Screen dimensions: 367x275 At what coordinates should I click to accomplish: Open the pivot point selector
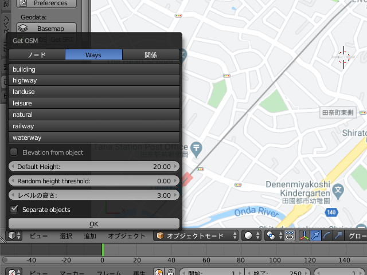coord(274,235)
